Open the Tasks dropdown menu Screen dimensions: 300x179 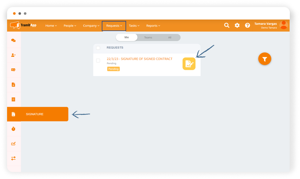click(134, 26)
